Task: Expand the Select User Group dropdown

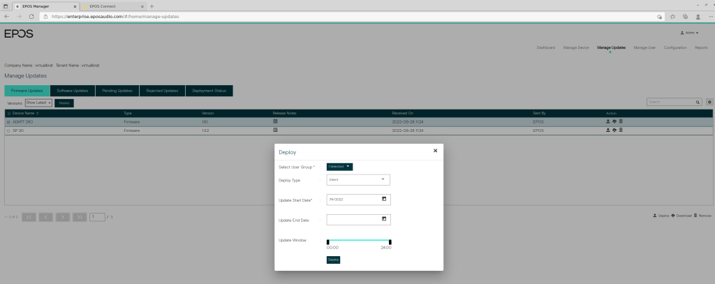Action: pyautogui.click(x=339, y=166)
